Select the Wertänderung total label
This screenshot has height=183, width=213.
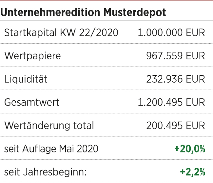pos(49,126)
